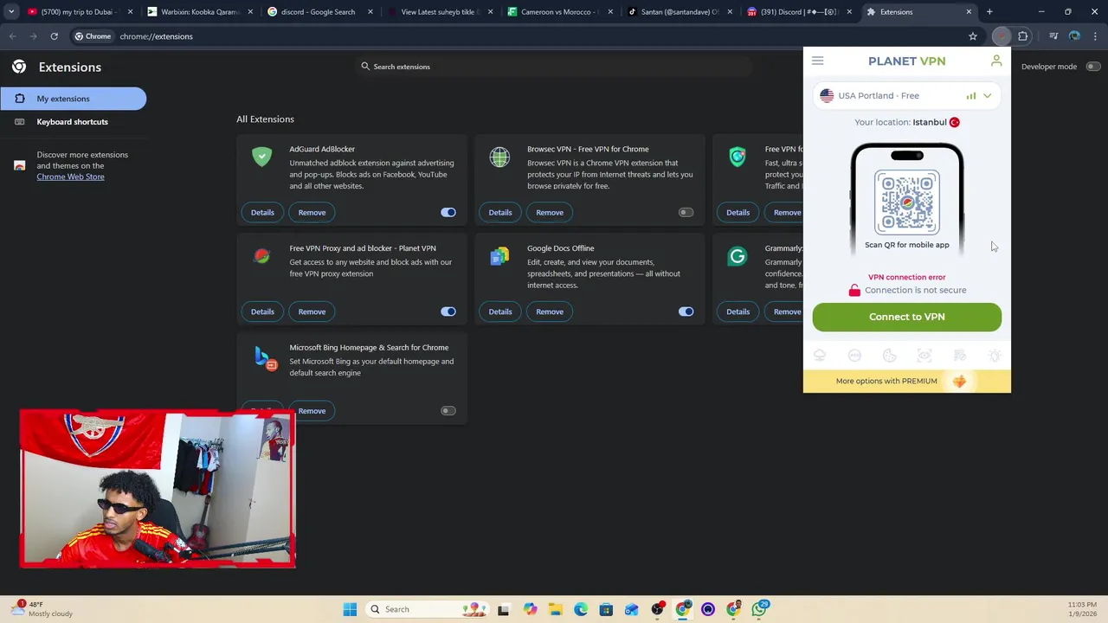
Task: Disable the Google Docs Offline toggle
Action: tap(686, 311)
